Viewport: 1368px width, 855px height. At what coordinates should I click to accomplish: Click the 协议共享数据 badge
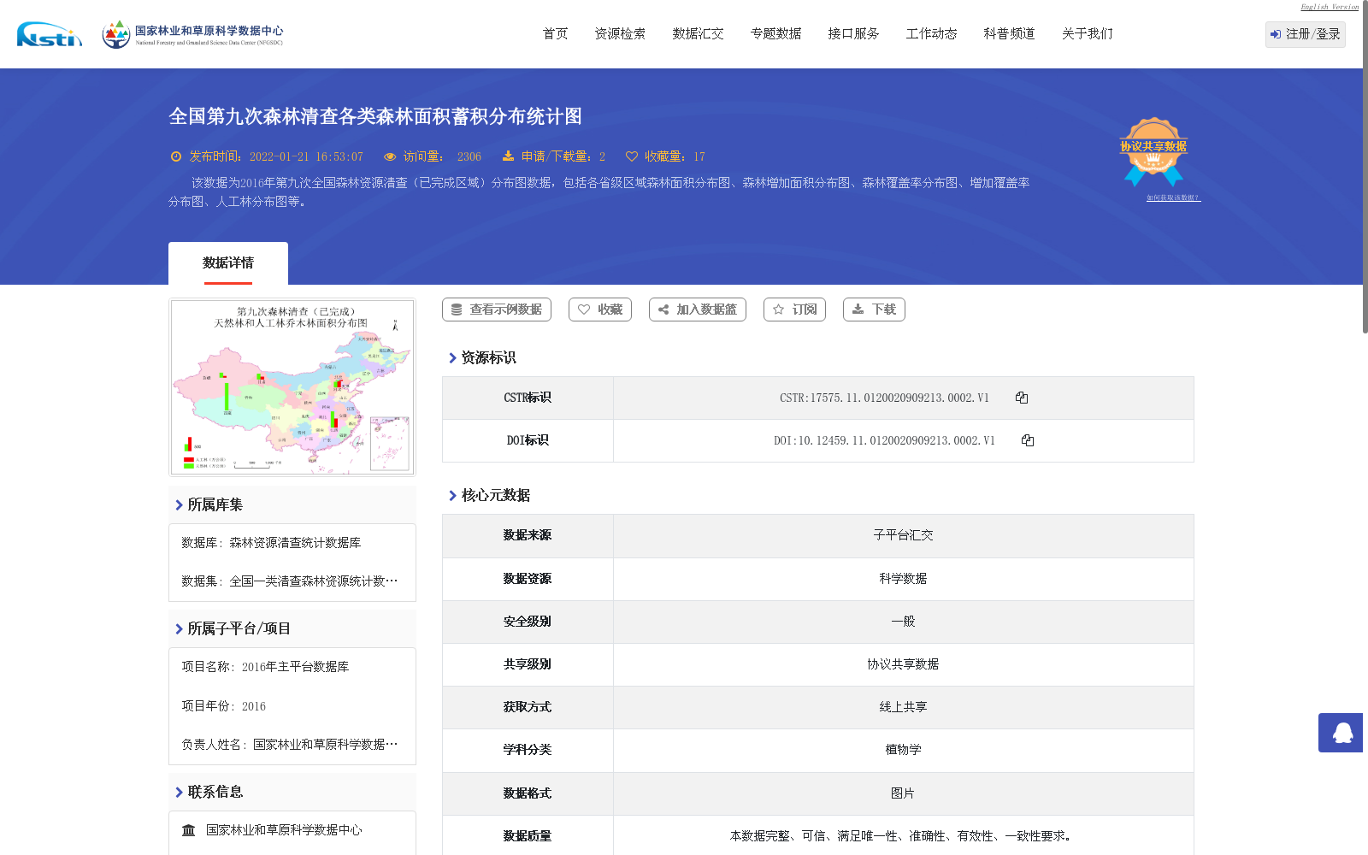(x=1153, y=151)
